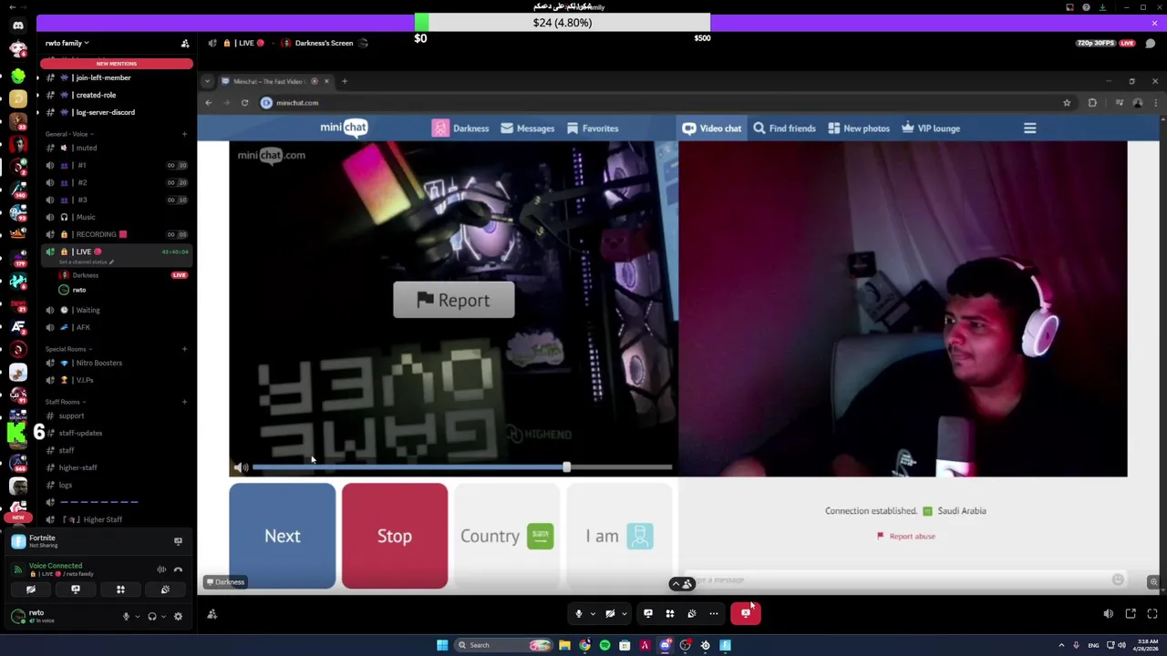Toggle microphone mute in user panel
This screenshot has width=1167, height=656.
126,616
